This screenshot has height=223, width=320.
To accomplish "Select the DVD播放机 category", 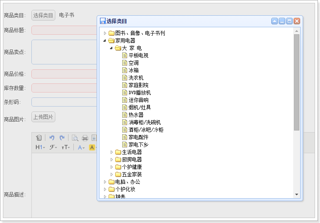I will pos(140,93).
